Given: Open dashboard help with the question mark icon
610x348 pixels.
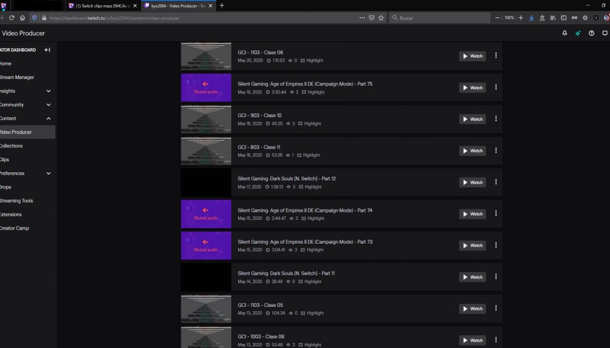Looking at the screenshot, I should [x=591, y=34].
